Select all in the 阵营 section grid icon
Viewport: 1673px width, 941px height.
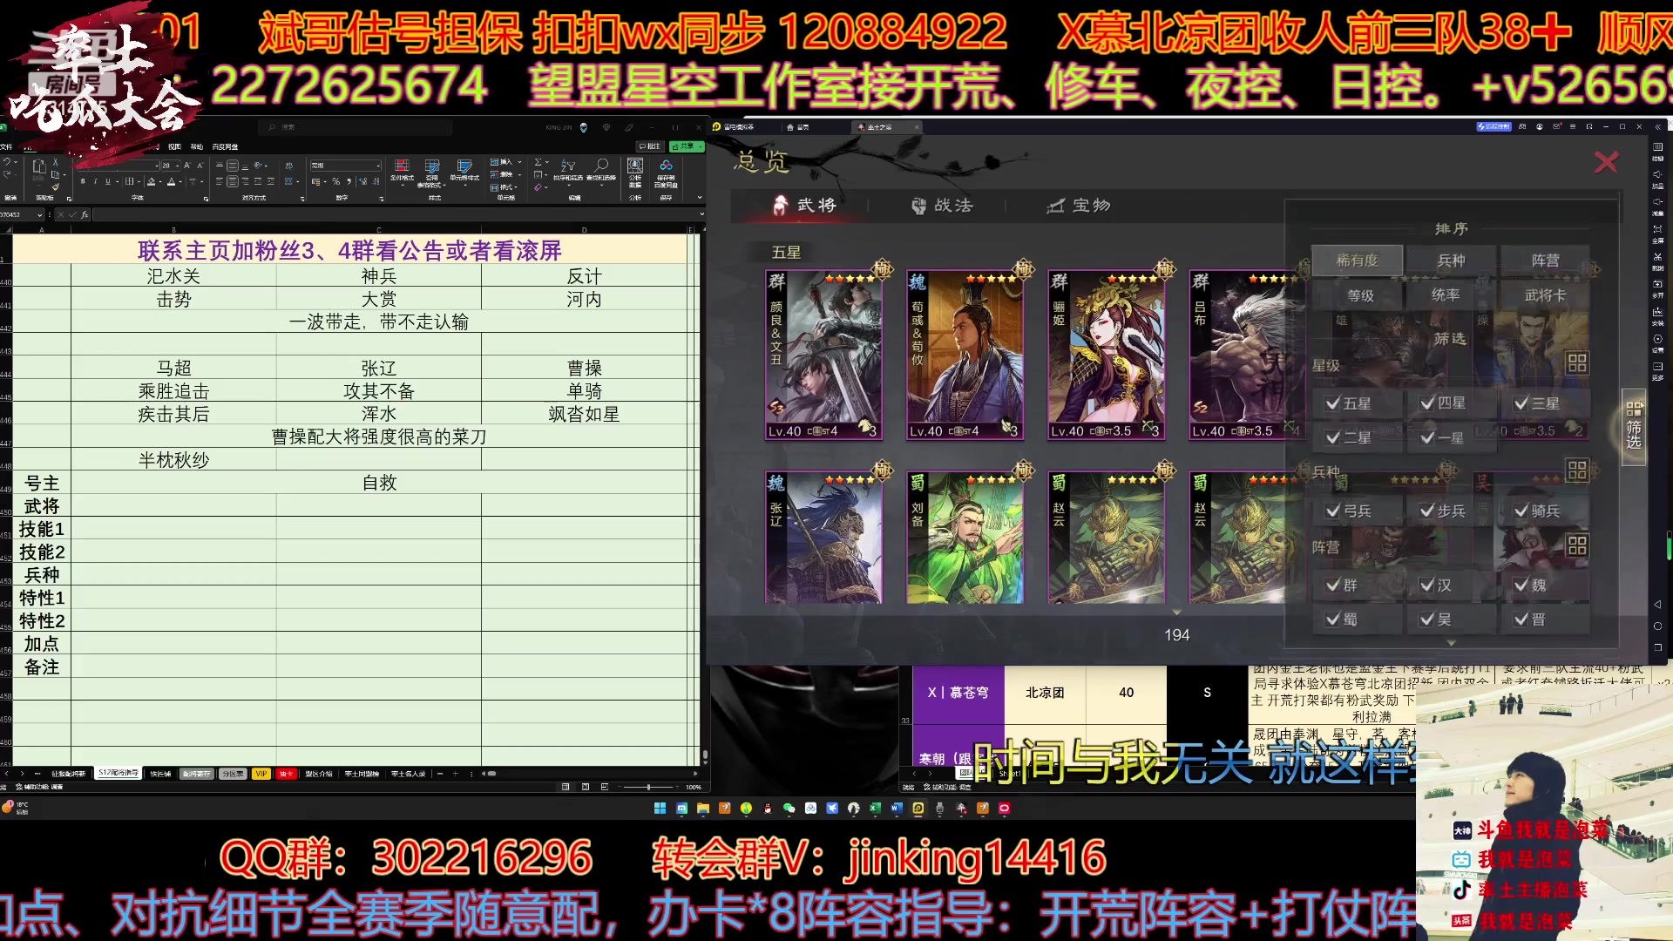(1577, 545)
